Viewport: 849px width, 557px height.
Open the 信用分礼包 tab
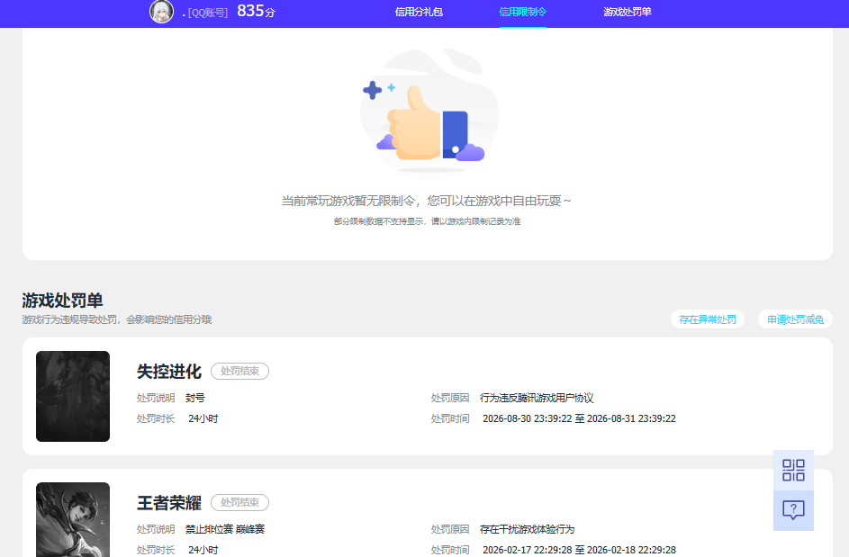[x=419, y=12]
